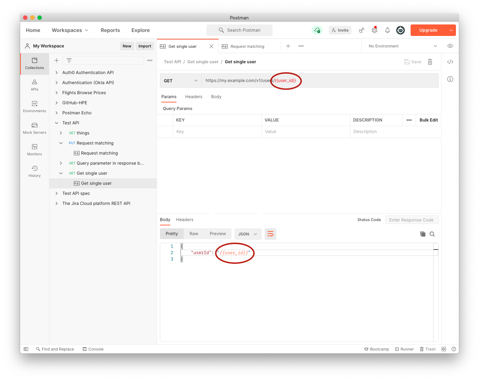479x380 pixels.
Task: Open the Explore menu
Action: 140,30
